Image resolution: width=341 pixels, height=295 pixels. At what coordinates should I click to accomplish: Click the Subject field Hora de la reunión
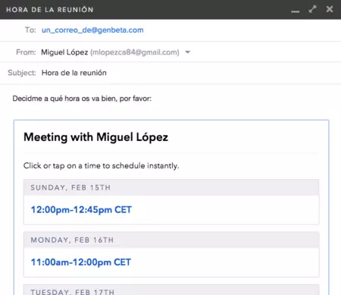coord(74,73)
